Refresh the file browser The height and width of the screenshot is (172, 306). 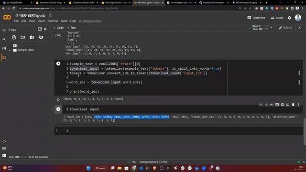(x=23, y=37)
